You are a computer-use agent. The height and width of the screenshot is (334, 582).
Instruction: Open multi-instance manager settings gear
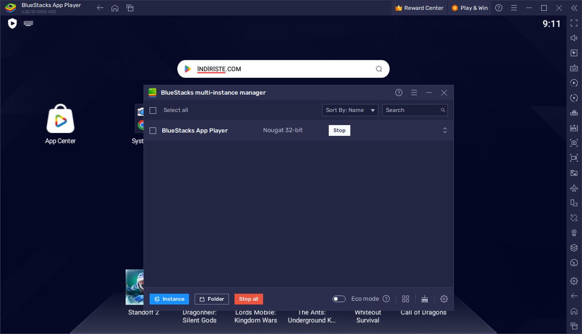(x=444, y=299)
